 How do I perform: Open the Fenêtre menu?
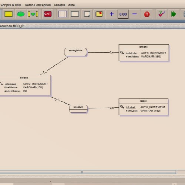point(60,5)
